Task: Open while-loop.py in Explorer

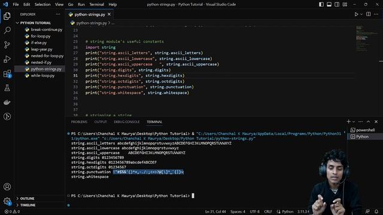Action: [x=42, y=76]
